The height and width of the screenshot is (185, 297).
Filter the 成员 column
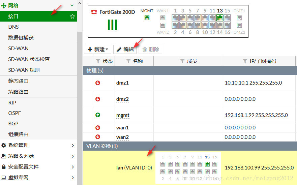click(x=182, y=61)
